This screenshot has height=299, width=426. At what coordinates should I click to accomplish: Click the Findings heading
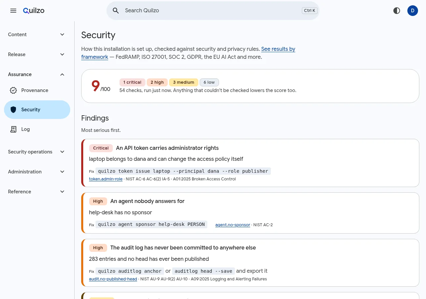point(95,118)
